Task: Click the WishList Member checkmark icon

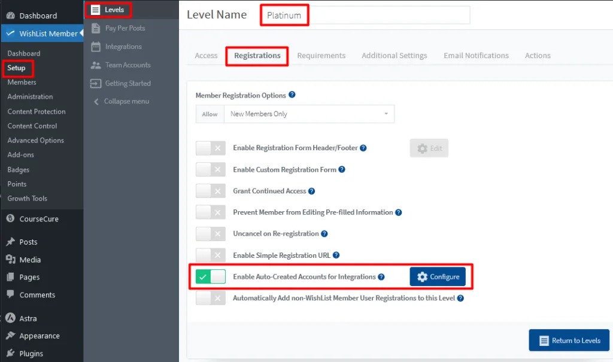Action: coord(11,34)
